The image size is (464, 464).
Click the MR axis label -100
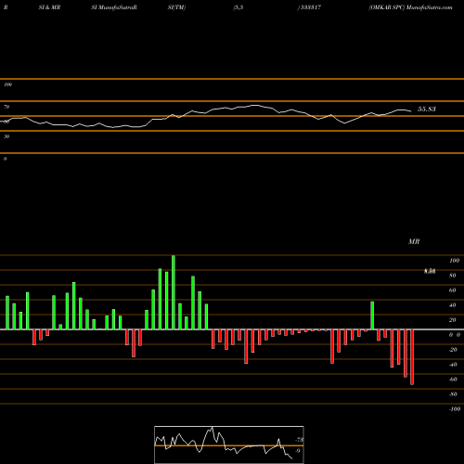455,409
